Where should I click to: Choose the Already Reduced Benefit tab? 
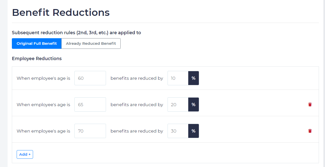tap(91, 43)
